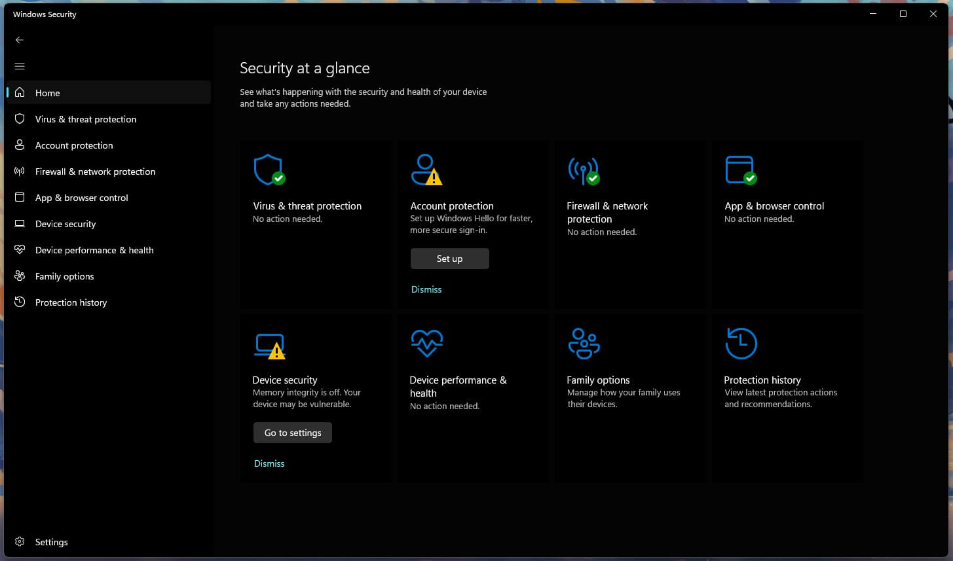Open the App & browser control tile icon

(741, 170)
